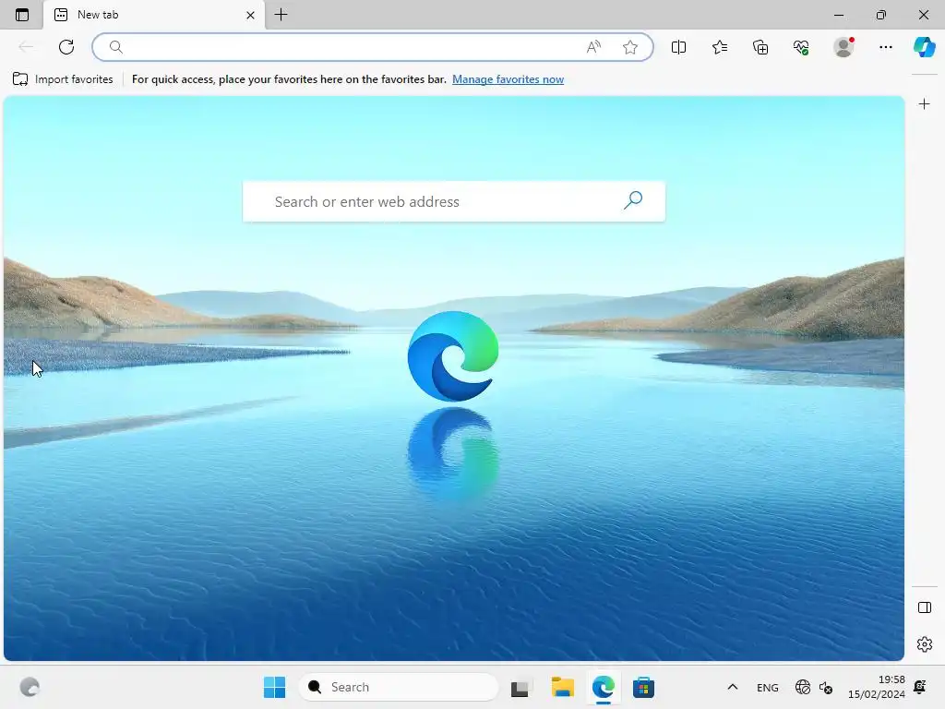This screenshot has width=945, height=709.
Task: Open the Favorites list icon
Action: pos(720,47)
